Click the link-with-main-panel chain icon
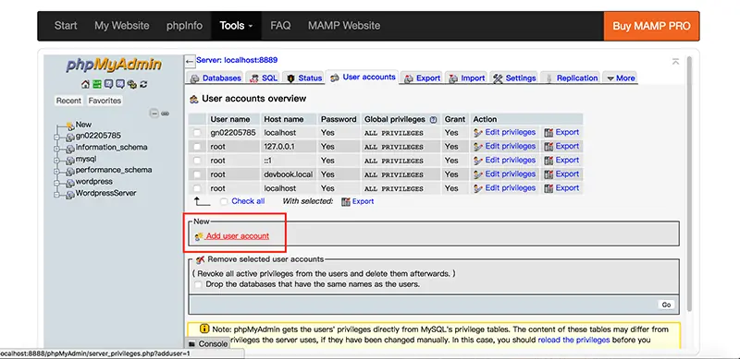Viewport: 740px width, 359px height. point(166,114)
